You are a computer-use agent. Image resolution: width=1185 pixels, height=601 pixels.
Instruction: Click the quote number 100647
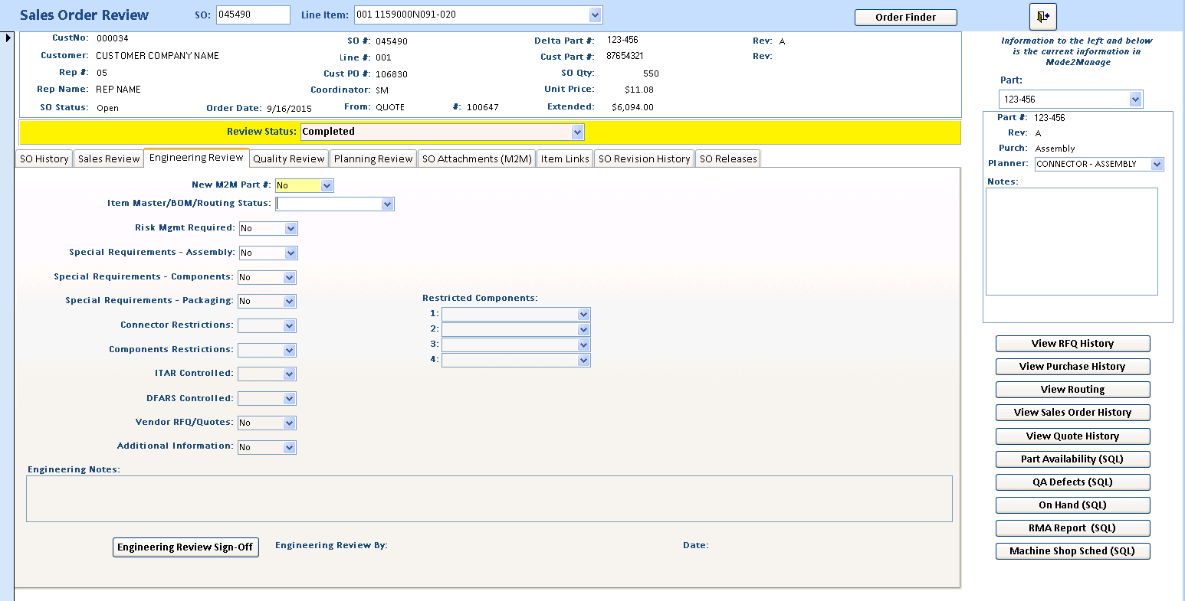click(x=482, y=107)
